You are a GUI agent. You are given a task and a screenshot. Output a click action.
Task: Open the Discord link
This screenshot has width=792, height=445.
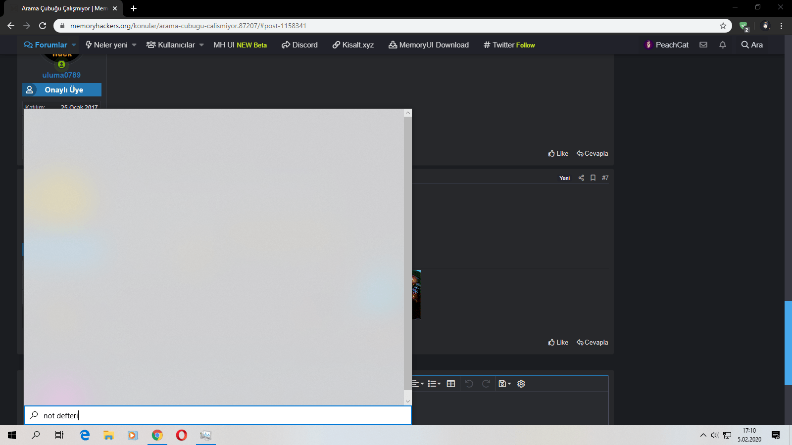(x=299, y=44)
